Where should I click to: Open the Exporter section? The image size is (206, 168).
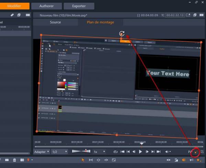79,6
